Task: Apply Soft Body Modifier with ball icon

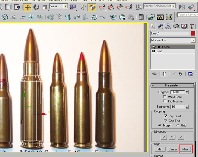Action: coord(122,17)
